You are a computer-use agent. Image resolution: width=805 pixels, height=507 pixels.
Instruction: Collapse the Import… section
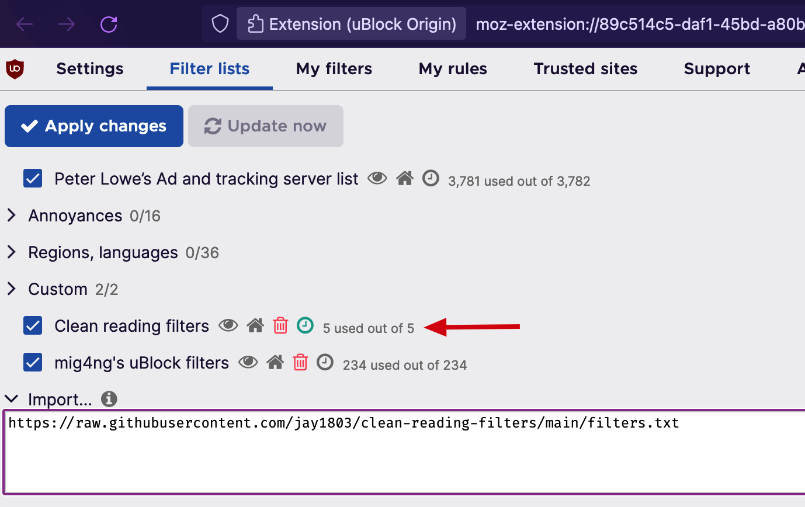(x=11, y=399)
